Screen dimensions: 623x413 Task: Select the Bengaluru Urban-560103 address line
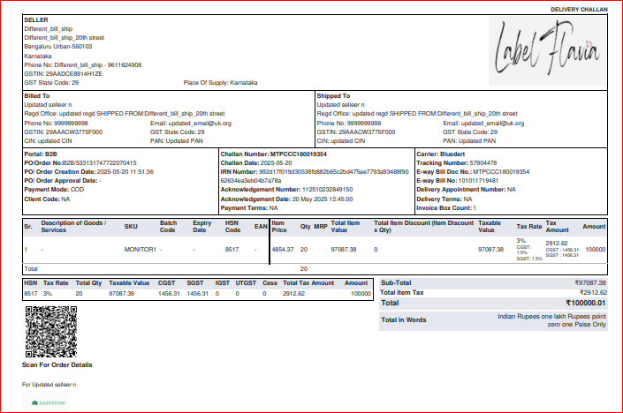[58, 47]
